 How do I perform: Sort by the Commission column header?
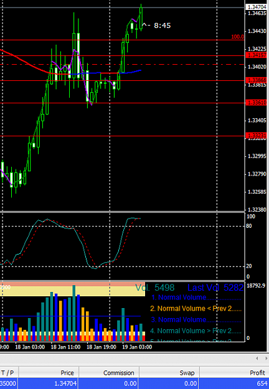pos(109,373)
